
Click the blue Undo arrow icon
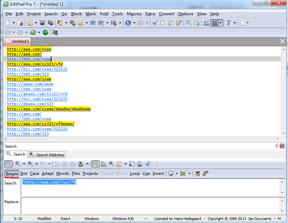128,23
